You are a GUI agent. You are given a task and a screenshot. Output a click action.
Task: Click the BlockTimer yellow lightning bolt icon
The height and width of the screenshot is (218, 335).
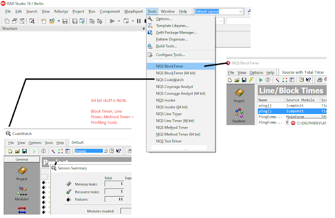coord(251,80)
